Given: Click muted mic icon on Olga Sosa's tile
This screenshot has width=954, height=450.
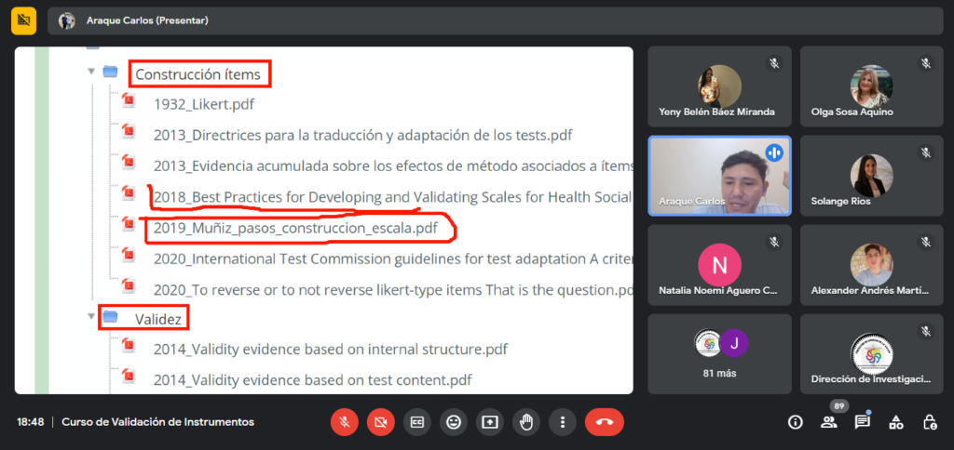Looking at the screenshot, I should (x=926, y=63).
